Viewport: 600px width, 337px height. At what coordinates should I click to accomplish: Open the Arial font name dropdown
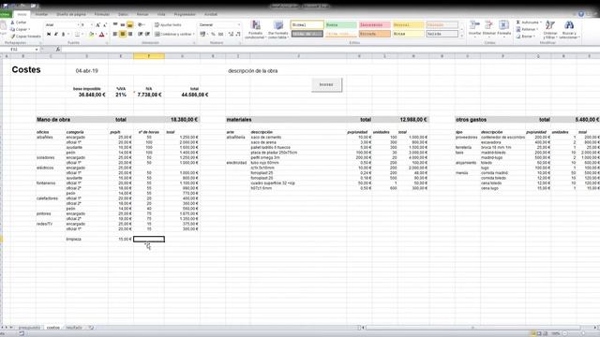78,25
